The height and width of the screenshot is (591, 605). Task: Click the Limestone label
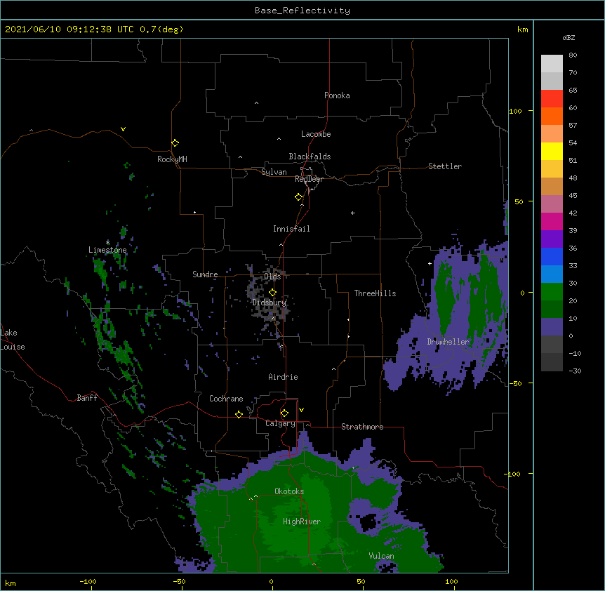(107, 250)
